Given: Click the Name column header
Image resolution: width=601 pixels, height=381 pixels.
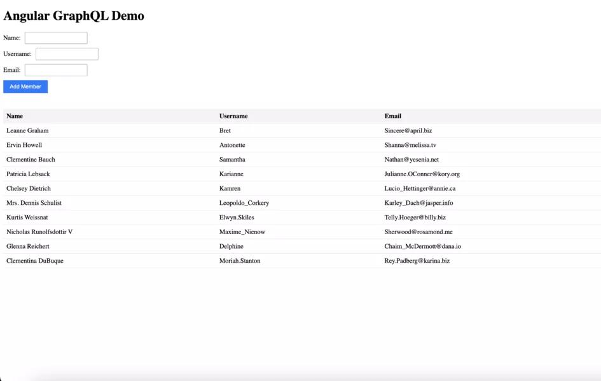Looking at the screenshot, I should pyautogui.click(x=15, y=116).
